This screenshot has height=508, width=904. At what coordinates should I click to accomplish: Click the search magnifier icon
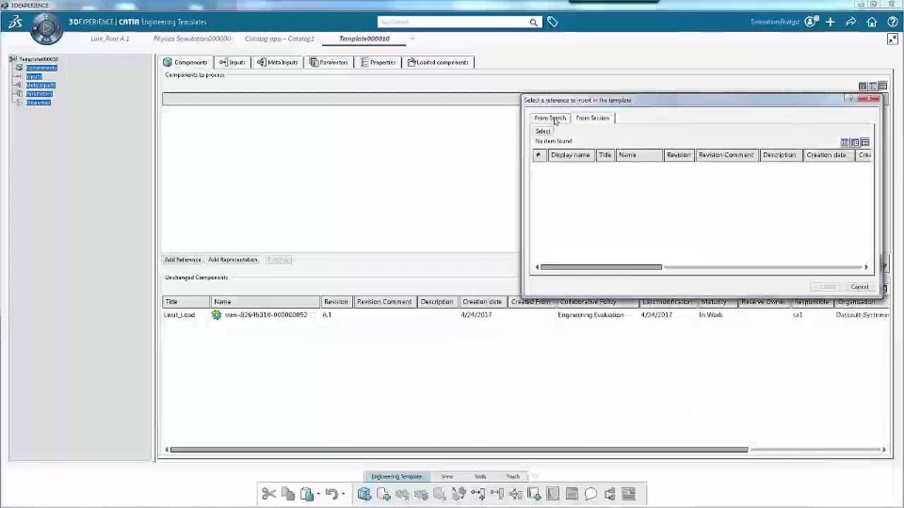533,23
